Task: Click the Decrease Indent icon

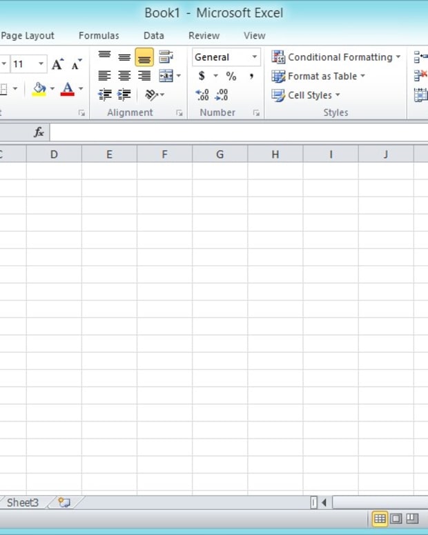Action: [105, 95]
